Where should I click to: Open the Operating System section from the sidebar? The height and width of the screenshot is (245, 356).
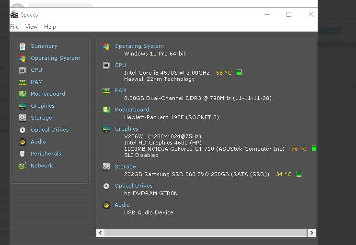(x=55, y=58)
